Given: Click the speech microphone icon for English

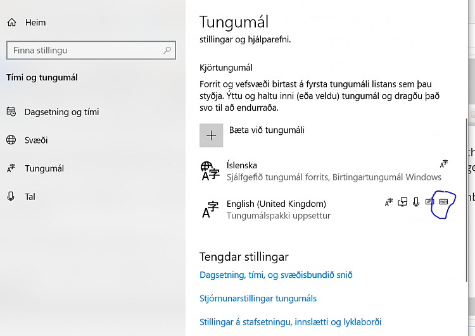Looking at the screenshot, I should coord(416,202).
